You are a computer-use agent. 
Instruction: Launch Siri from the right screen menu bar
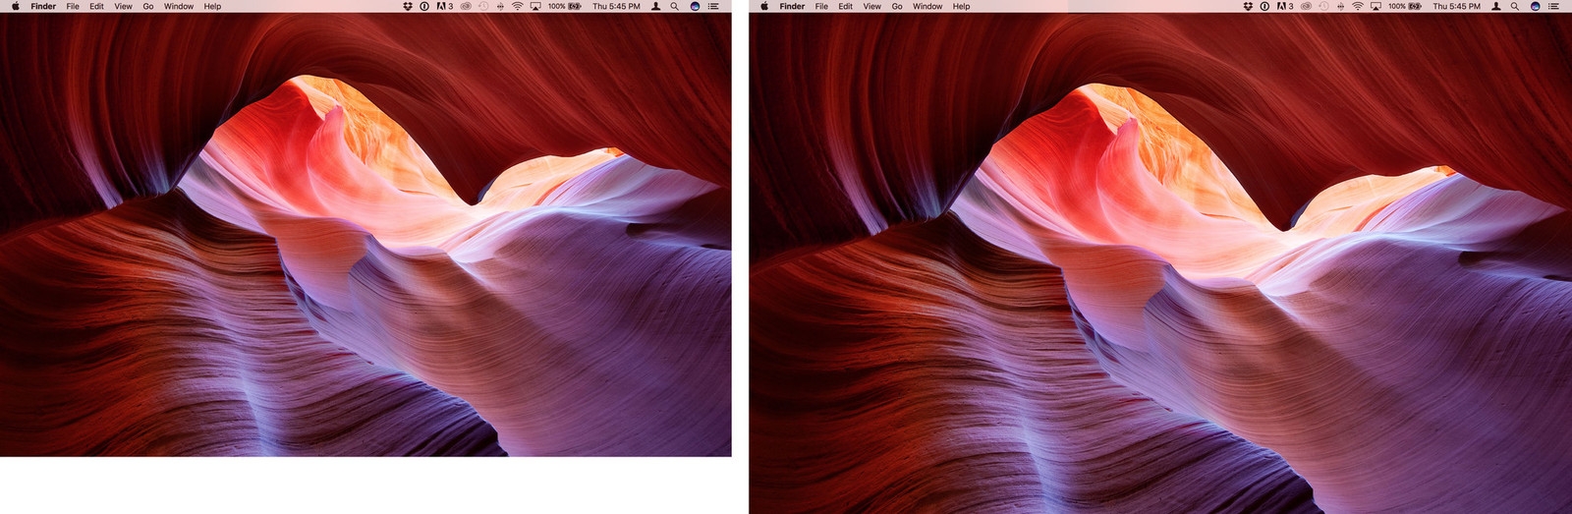click(x=1535, y=6)
